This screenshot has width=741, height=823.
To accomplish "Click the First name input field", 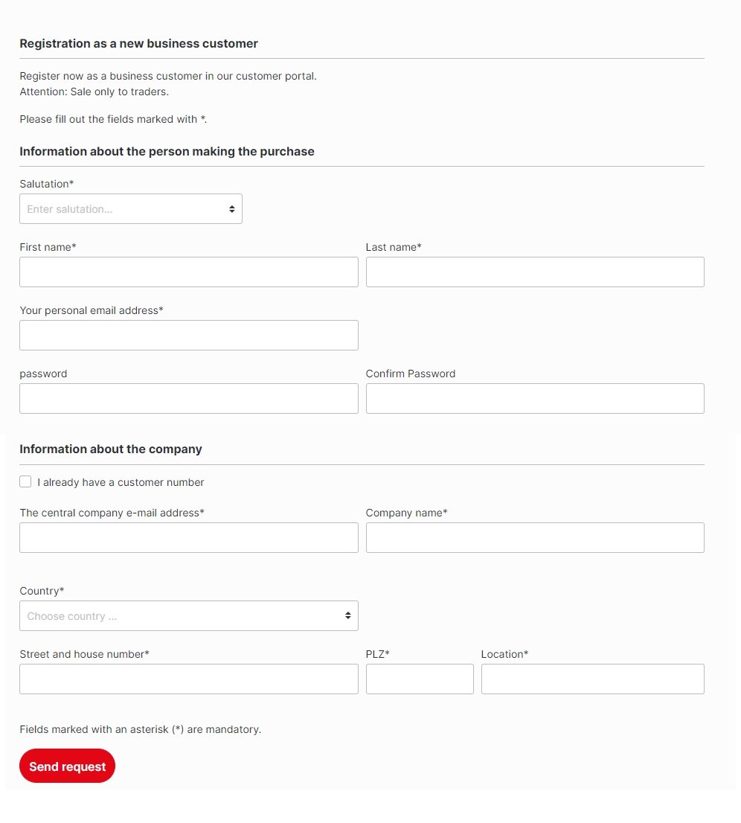I will 188,272.
